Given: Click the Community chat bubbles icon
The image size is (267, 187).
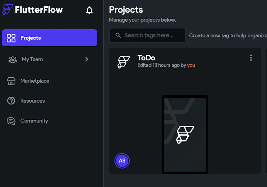Looking at the screenshot, I should (11, 121).
